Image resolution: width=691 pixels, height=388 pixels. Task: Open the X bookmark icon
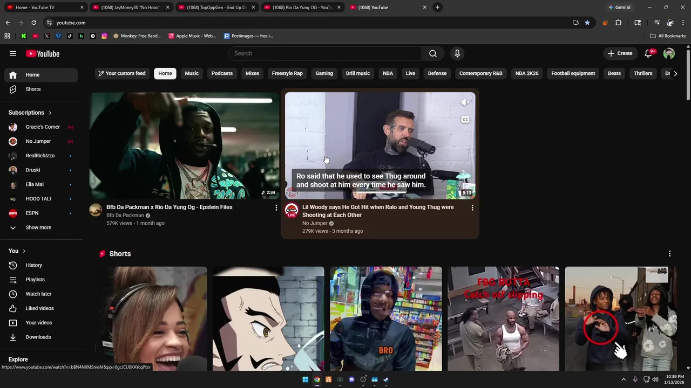(46, 36)
